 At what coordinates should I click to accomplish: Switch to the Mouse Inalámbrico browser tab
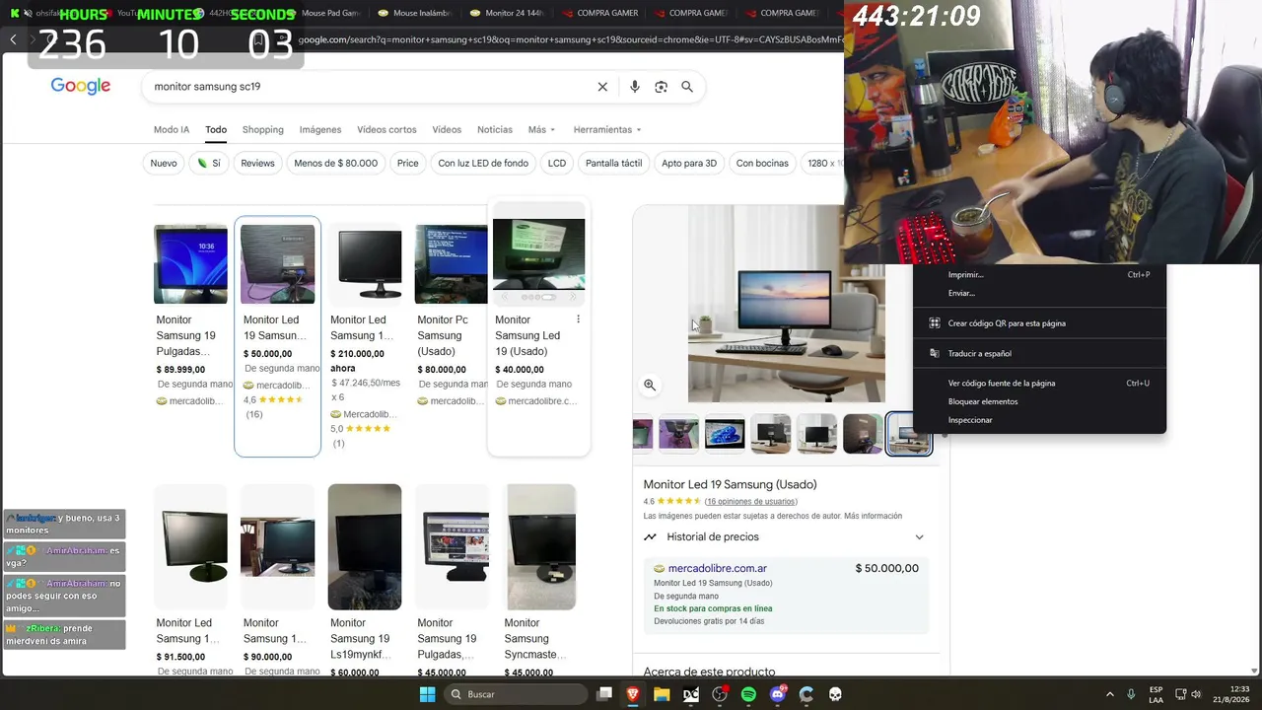coord(412,13)
